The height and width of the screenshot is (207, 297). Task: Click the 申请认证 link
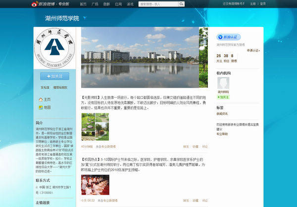(x=252, y=50)
